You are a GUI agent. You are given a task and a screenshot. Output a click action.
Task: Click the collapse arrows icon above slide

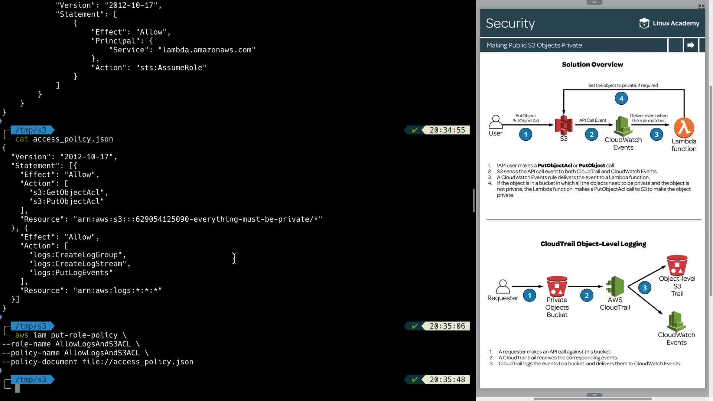[701, 6]
